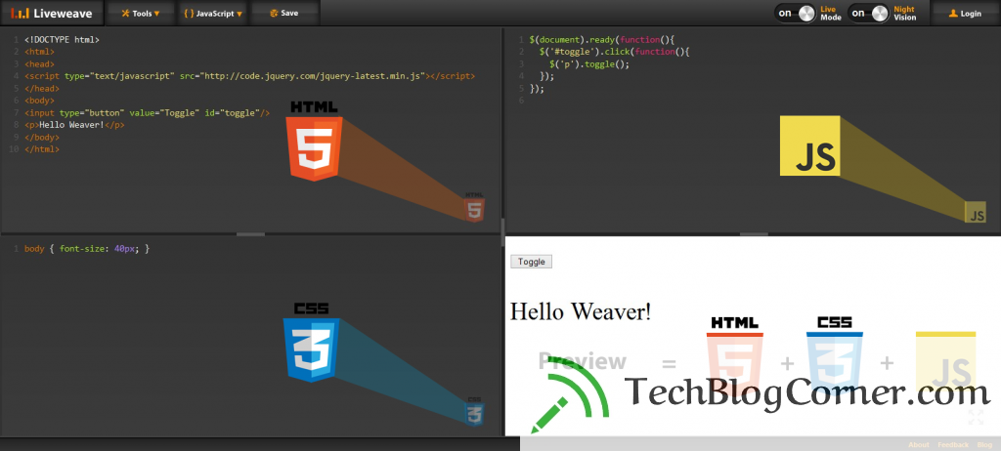Screen dimensions: 1001x451
Task: Click the <p>Hello Weaver!</p> line in editor
Action: [74, 125]
